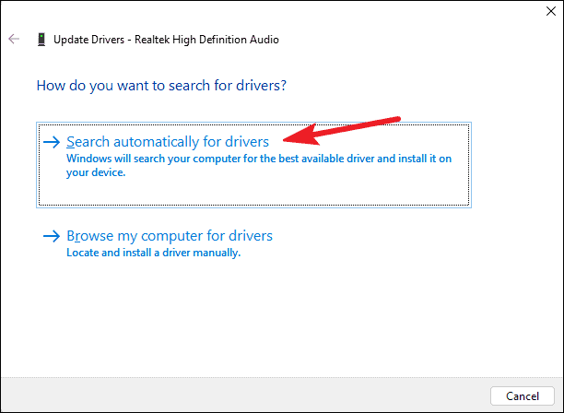Close the Update Drivers dialog with the X
The image size is (564, 413).
click(551, 11)
